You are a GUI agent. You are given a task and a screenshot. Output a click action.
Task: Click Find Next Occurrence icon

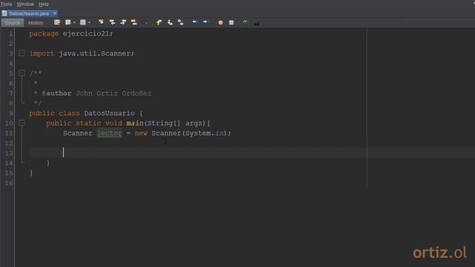123,22
